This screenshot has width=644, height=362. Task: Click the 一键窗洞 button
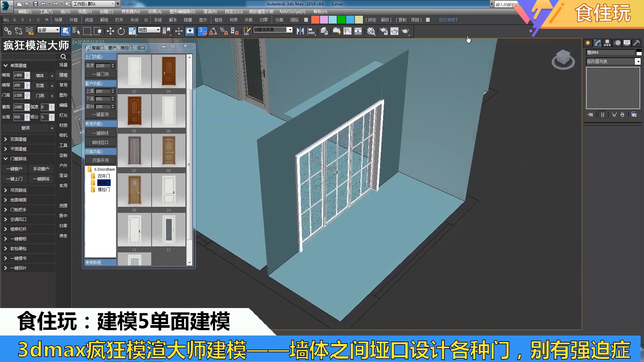[x=100, y=114]
